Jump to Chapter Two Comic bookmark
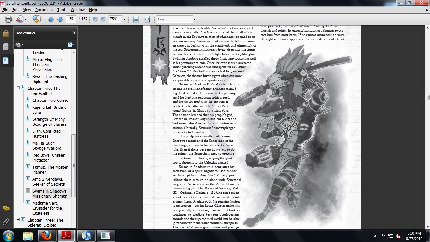The width and height of the screenshot is (430, 242). pyautogui.click(x=50, y=100)
